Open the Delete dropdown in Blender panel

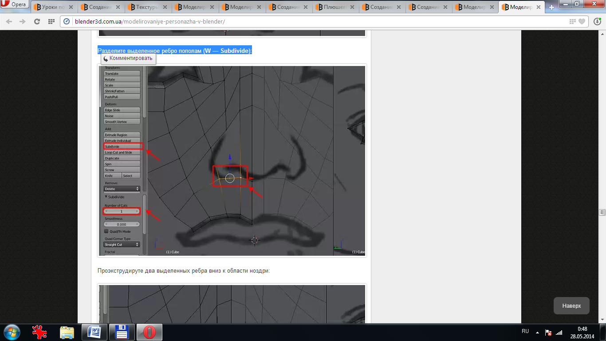(122, 189)
